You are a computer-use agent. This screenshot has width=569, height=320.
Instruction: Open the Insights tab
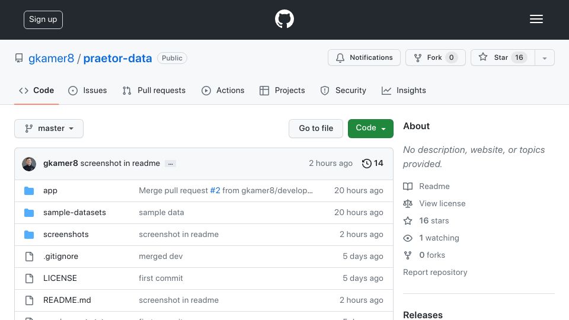click(x=404, y=90)
